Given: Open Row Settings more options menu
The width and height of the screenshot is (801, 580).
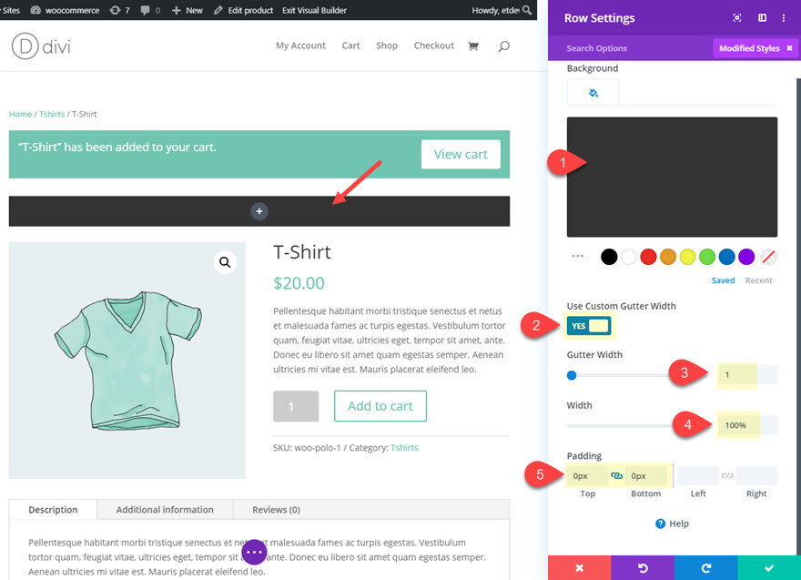Looking at the screenshot, I should coord(784,18).
